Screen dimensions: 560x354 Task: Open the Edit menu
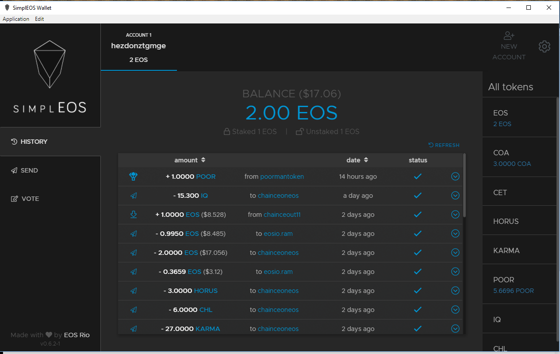point(39,19)
